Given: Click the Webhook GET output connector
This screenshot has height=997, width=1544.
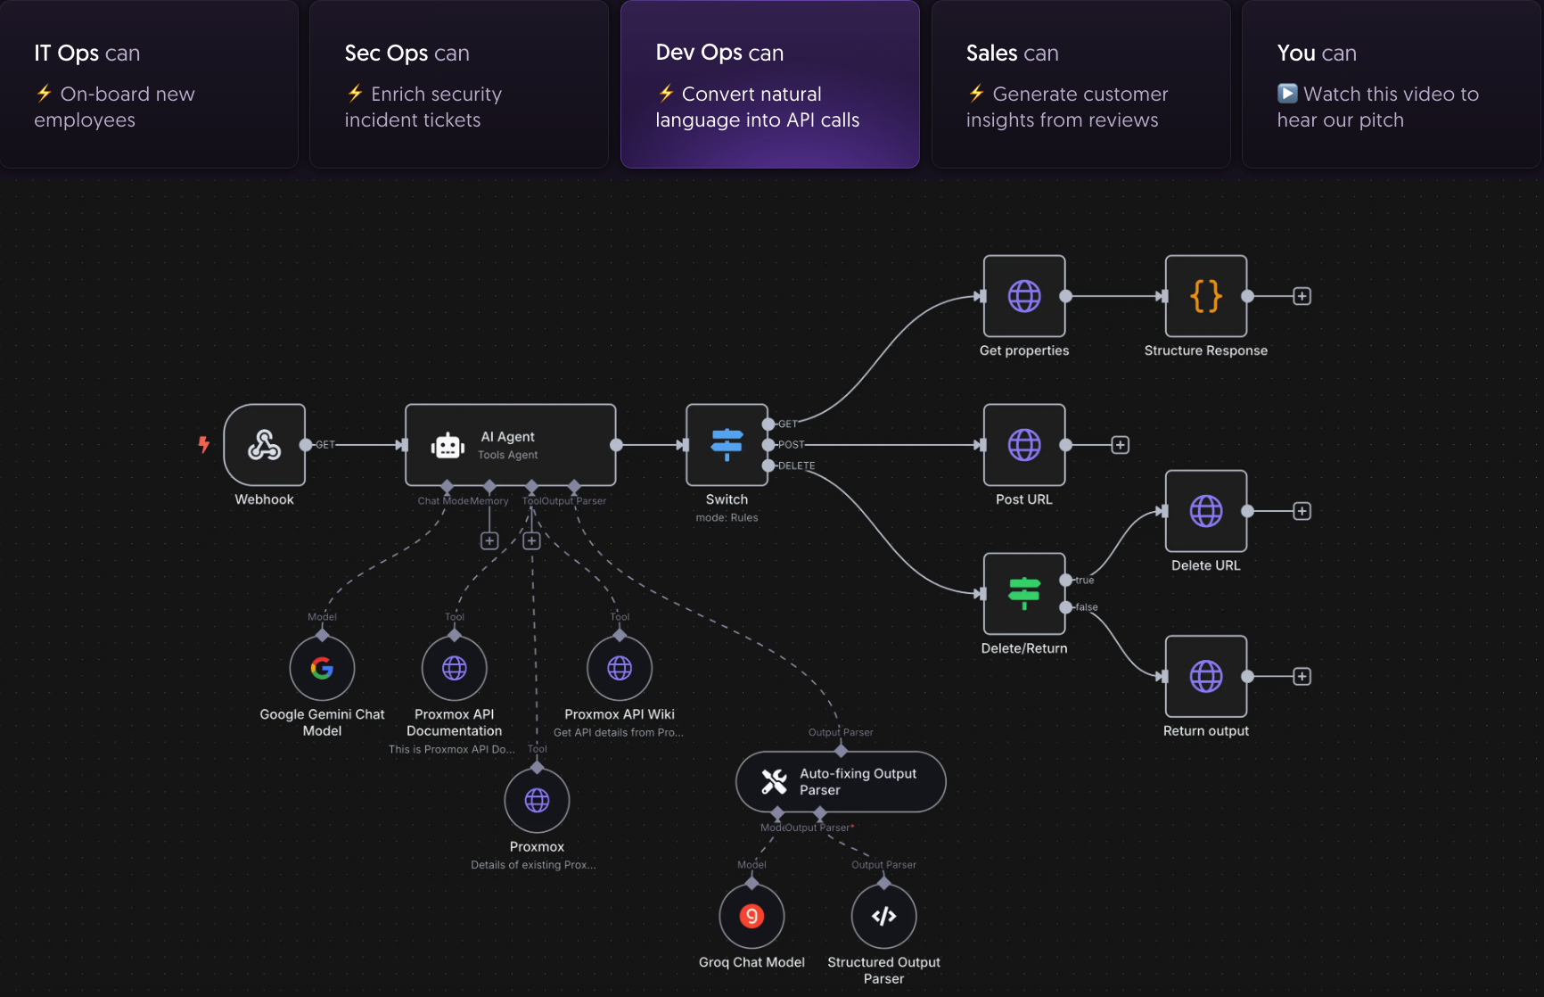Looking at the screenshot, I should (306, 444).
